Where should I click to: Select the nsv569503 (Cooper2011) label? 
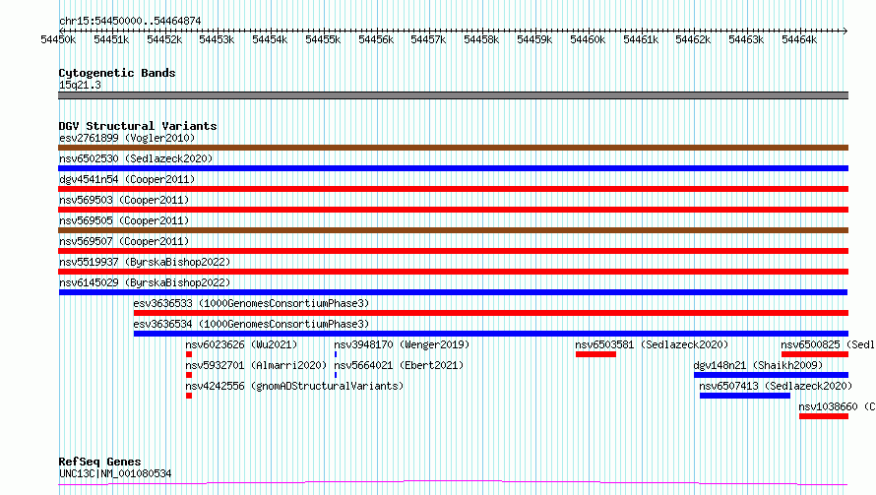tap(124, 200)
